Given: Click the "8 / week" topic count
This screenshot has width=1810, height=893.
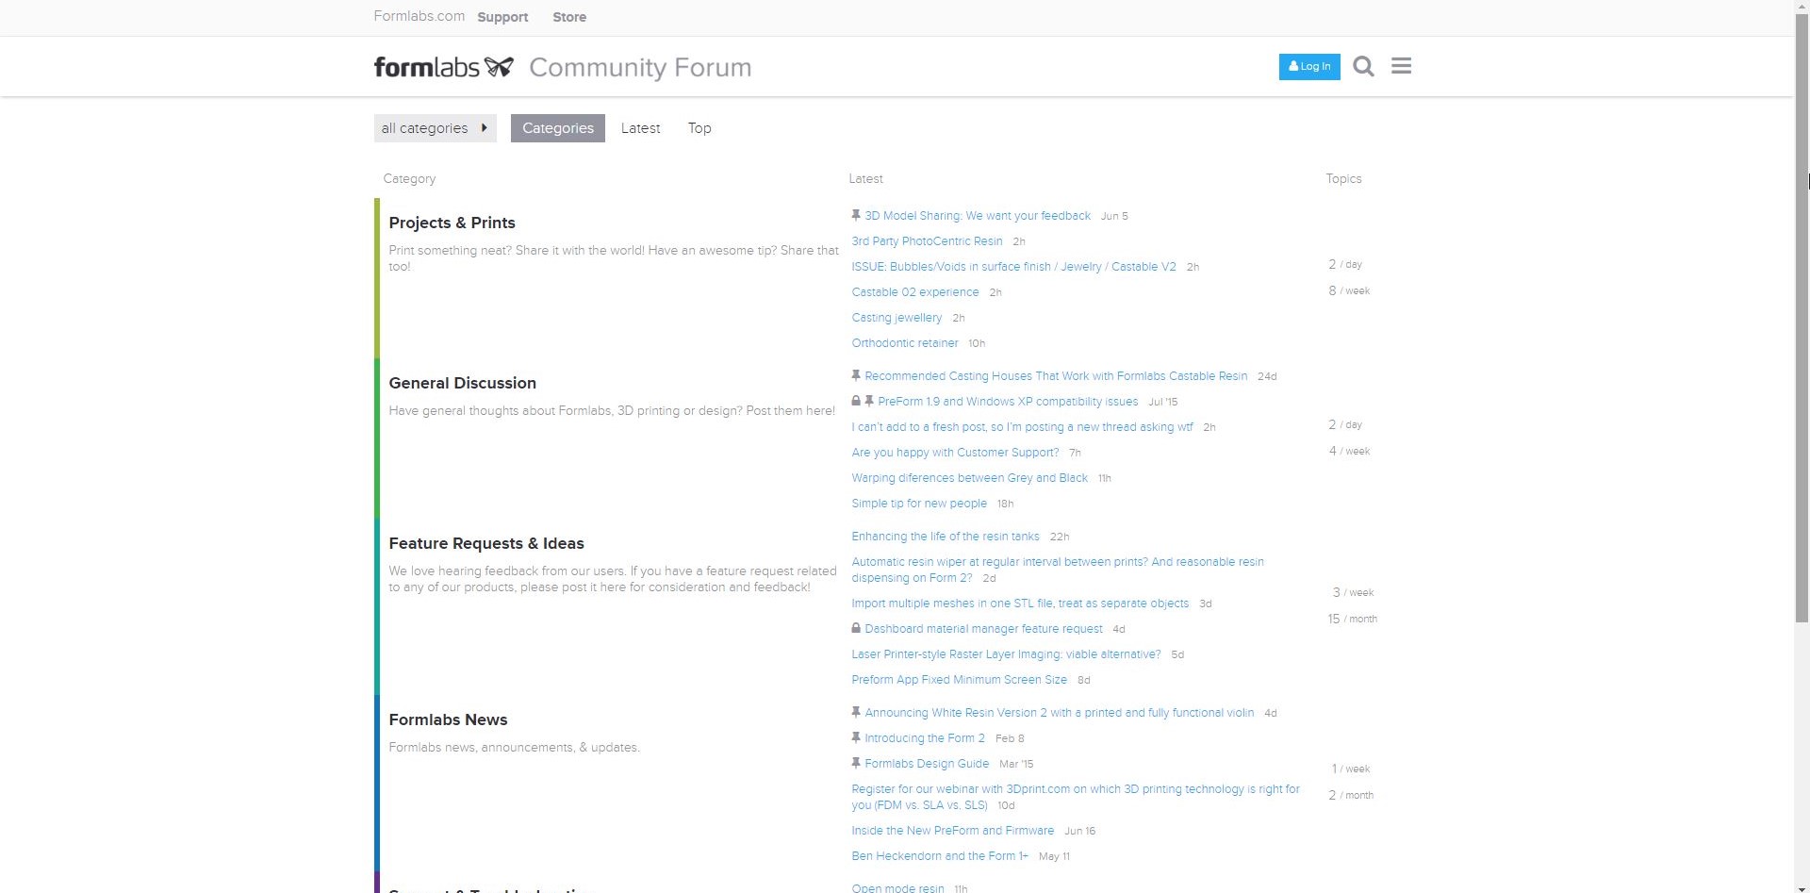Looking at the screenshot, I should (x=1349, y=291).
